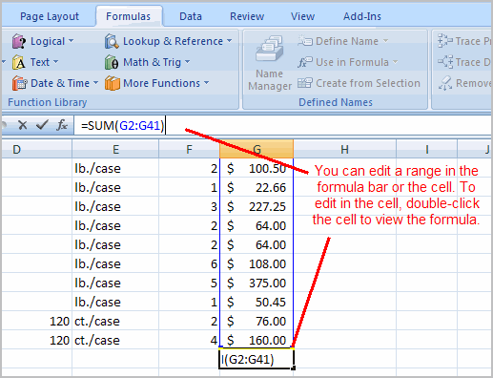Switch to the Page Layout tab
The image size is (493, 378).
pos(50,16)
